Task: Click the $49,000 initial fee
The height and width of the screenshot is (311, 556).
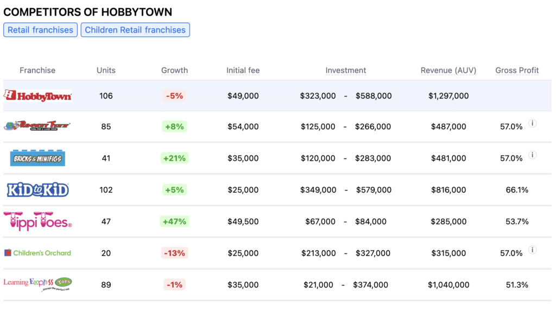Action: 243,96
